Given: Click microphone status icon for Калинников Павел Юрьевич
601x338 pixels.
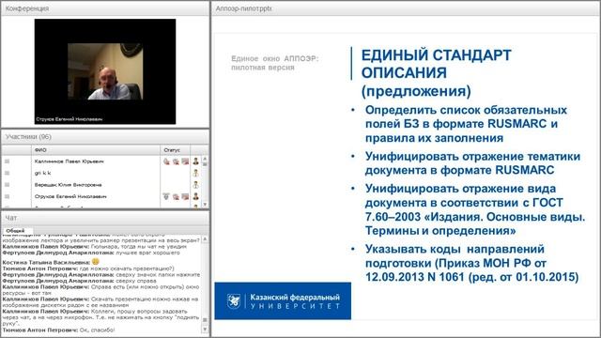Looking at the screenshot, I should (166, 161).
